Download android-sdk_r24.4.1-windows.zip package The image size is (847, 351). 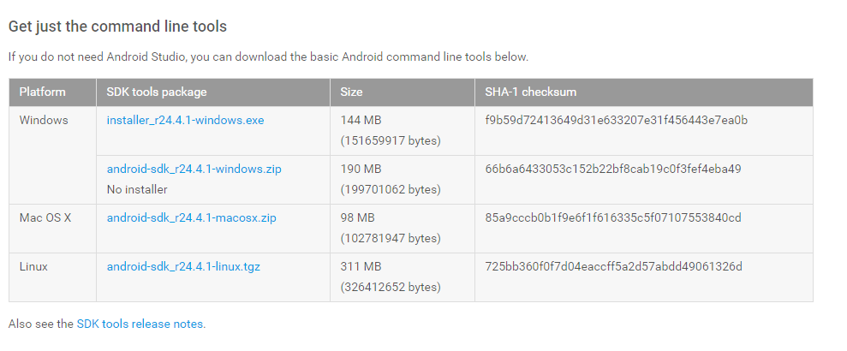(194, 170)
